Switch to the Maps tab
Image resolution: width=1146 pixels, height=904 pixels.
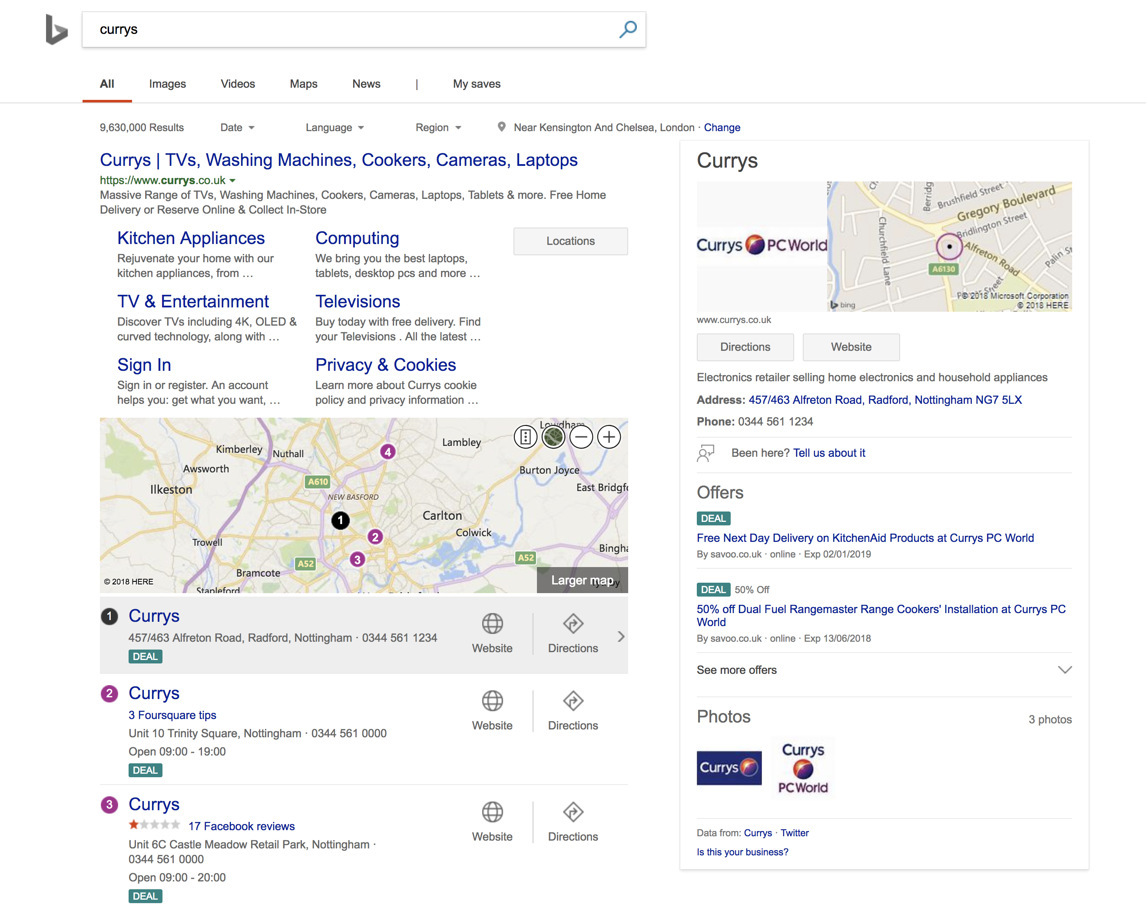(304, 84)
